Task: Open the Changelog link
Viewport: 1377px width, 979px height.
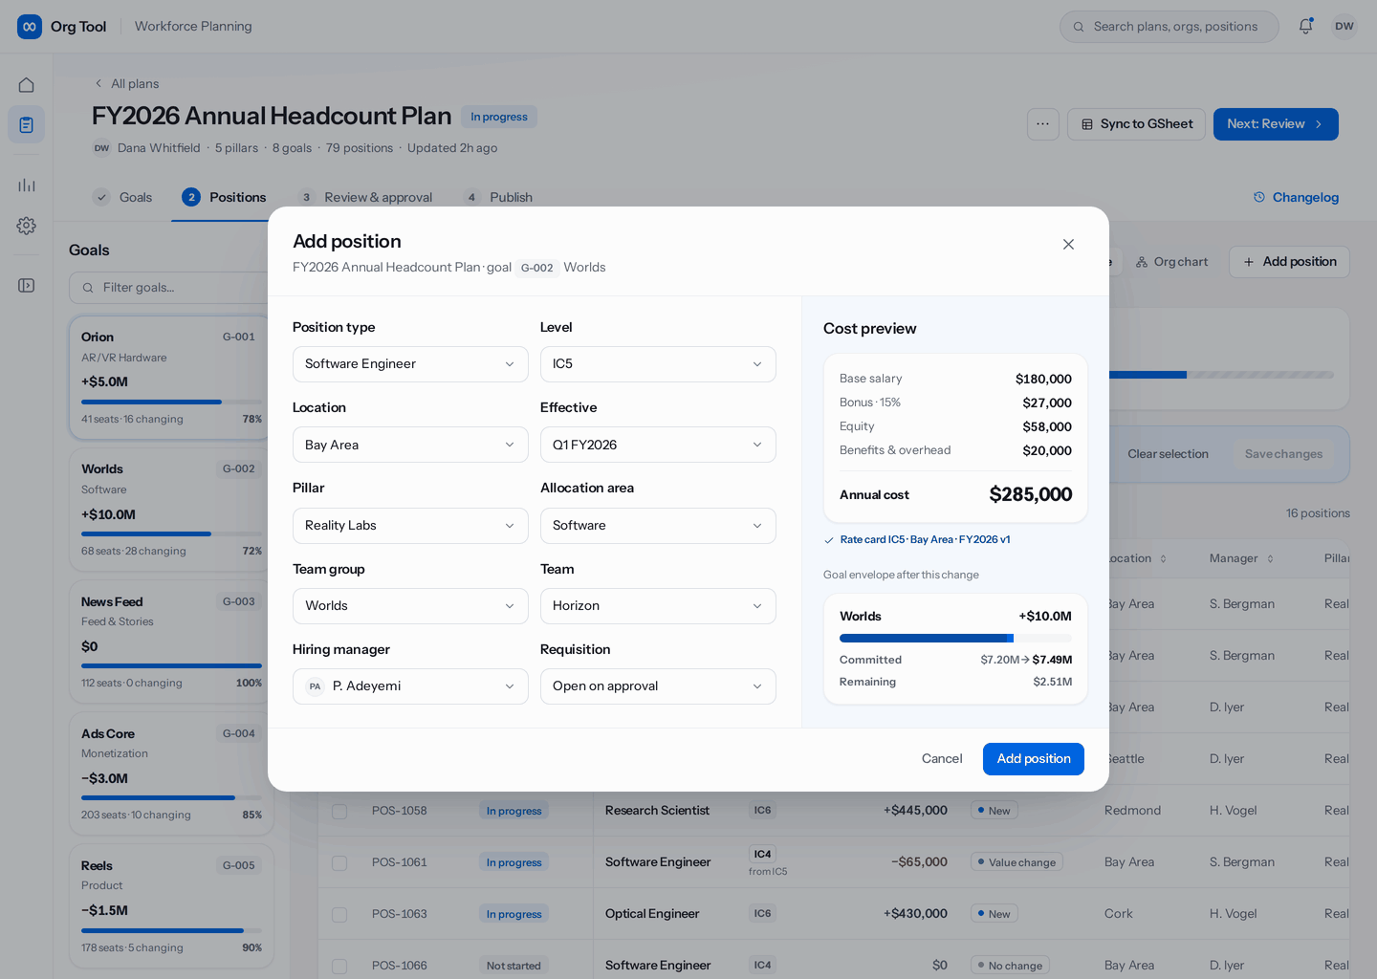Action: pyautogui.click(x=1296, y=197)
